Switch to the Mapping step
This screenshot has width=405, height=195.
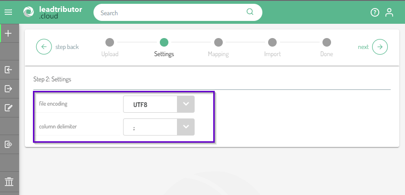218,42
